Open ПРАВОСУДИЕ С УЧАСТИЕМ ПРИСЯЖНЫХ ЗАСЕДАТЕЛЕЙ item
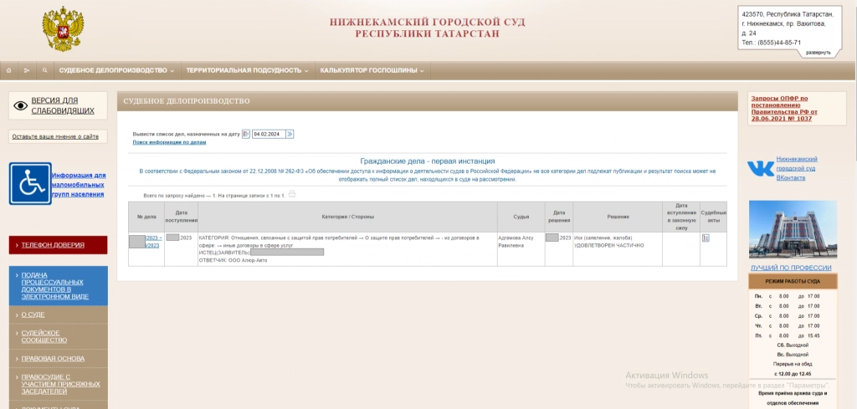Image resolution: width=857 pixels, height=409 pixels. (x=58, y=384)
